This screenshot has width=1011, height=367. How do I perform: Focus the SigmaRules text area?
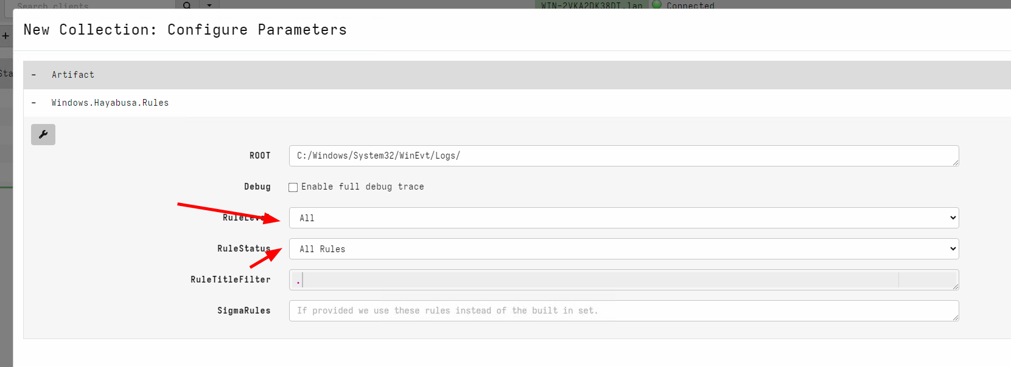[x=621, y=310]
